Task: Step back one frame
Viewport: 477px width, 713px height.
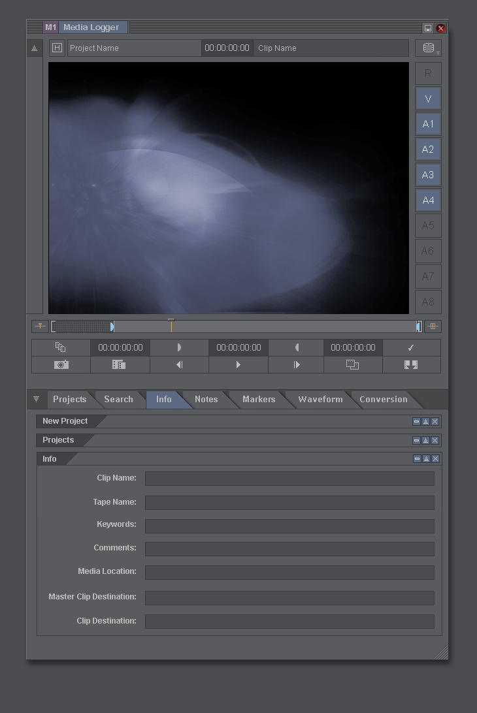Action: (x=179, y=365)
